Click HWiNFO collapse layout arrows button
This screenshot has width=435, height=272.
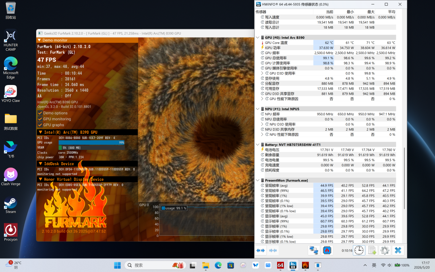[x=273, y=250]
